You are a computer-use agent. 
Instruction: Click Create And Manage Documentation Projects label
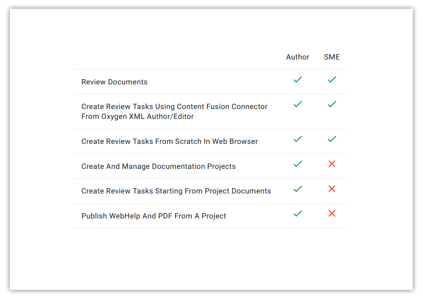159,166
